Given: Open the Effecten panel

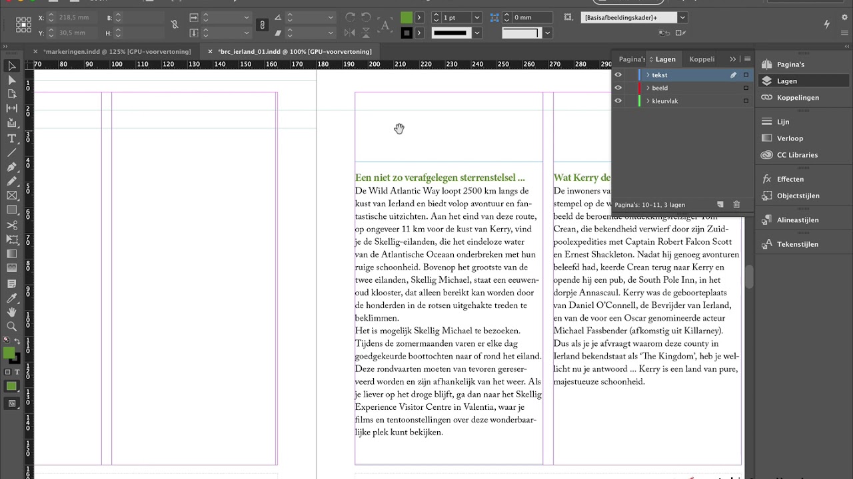Looking at the screenshot, I should coord(790,179).
